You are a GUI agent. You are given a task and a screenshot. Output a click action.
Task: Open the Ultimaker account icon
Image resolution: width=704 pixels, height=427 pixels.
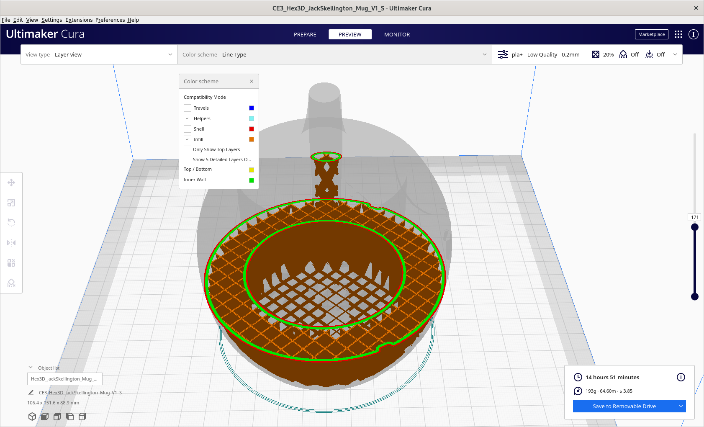pyautogui.click(x=694, y=34)
